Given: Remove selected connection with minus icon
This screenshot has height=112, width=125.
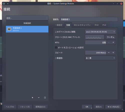Looking at the screenshot, I should coord(39,98).
